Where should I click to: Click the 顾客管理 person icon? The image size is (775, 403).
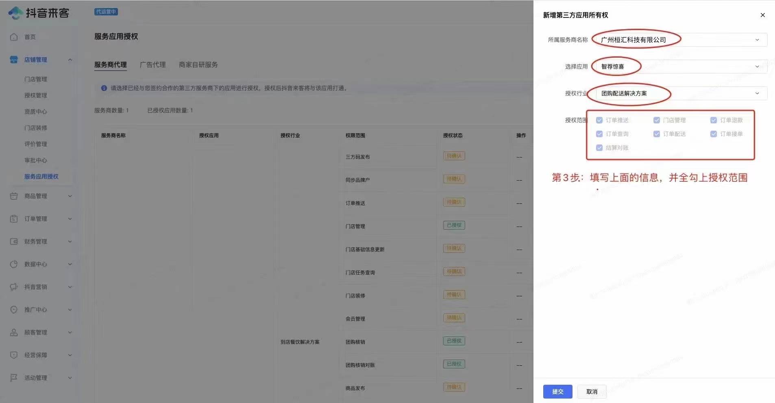click(14, 332)
